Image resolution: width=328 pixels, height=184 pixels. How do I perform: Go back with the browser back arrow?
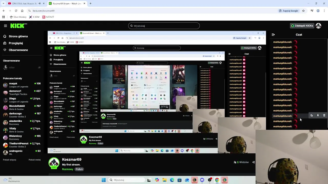tap(4, 11)
